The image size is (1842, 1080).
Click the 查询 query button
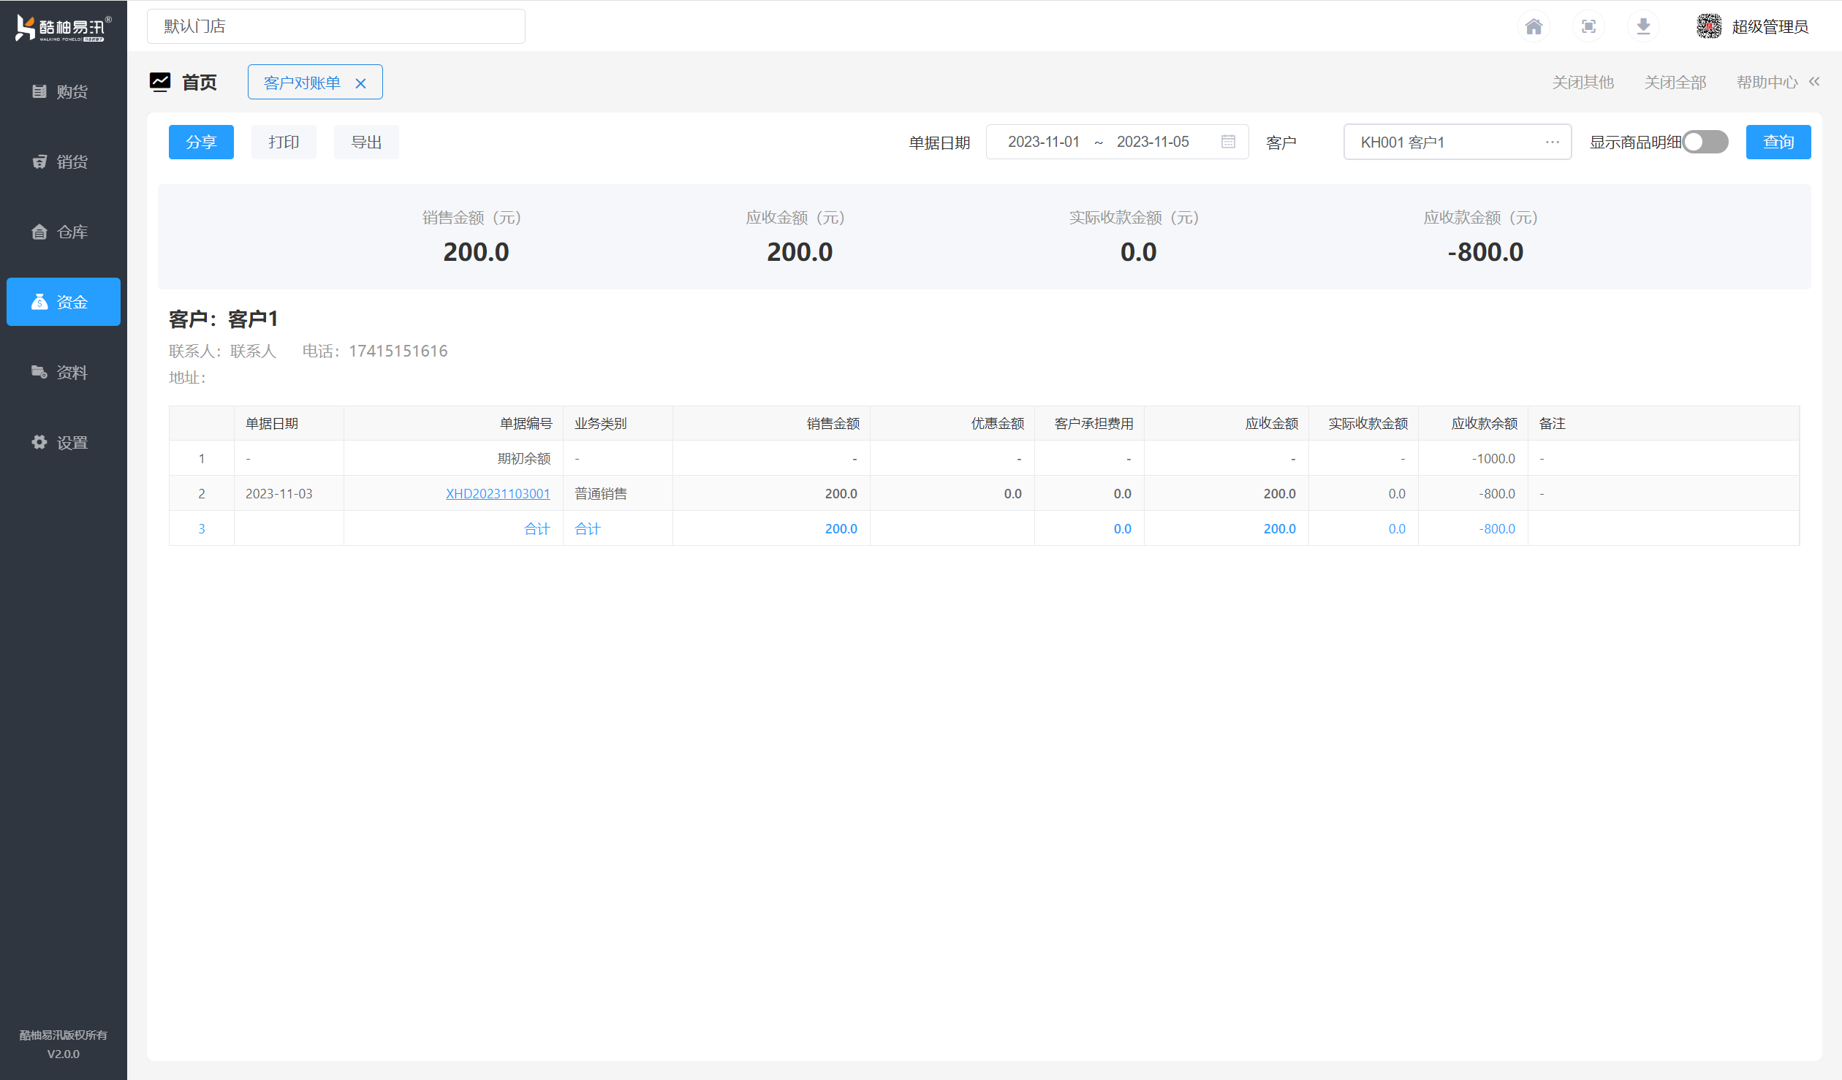(x=1778, y=142)
